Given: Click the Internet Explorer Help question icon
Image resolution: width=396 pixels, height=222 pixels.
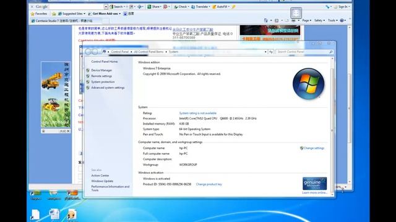Looking at the screenshot, I should (342, 20).
